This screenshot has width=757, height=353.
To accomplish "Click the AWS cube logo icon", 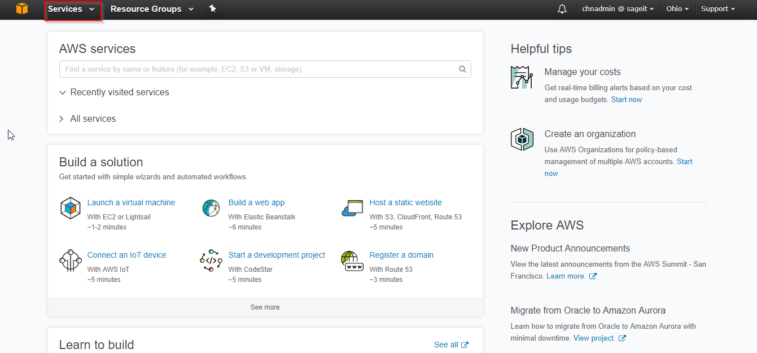I will (x=22, y=9).
